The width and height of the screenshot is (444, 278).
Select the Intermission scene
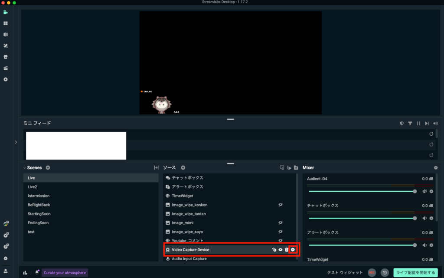(x=39, y=196)
